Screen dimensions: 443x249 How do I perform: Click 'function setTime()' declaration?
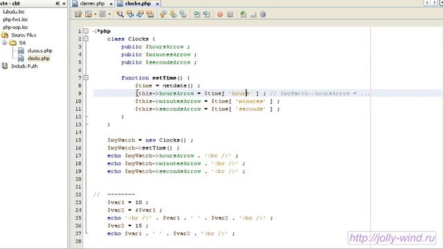[x=155, y=78]
